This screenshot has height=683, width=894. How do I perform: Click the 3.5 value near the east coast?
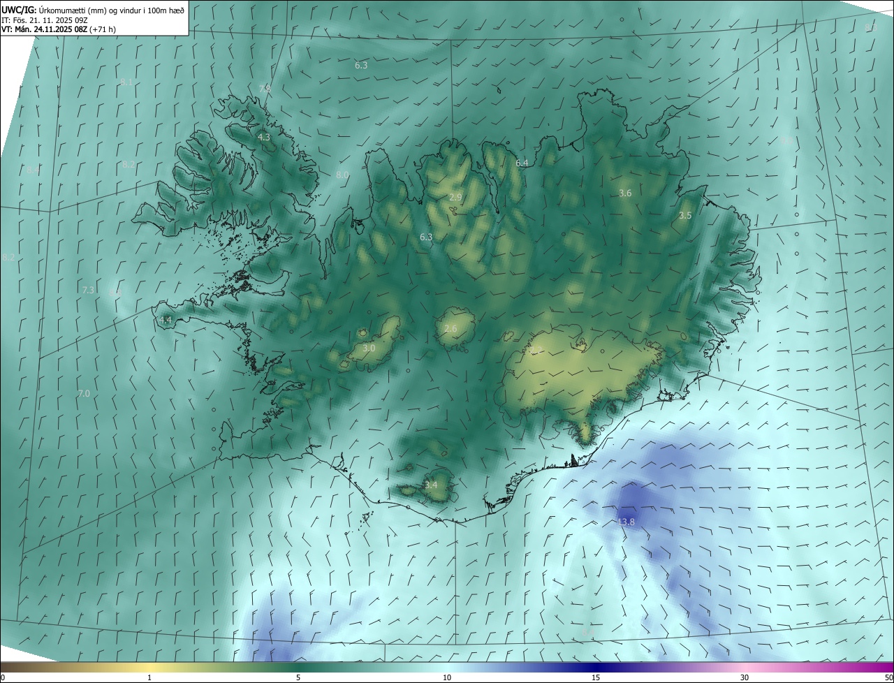(685, 216)
